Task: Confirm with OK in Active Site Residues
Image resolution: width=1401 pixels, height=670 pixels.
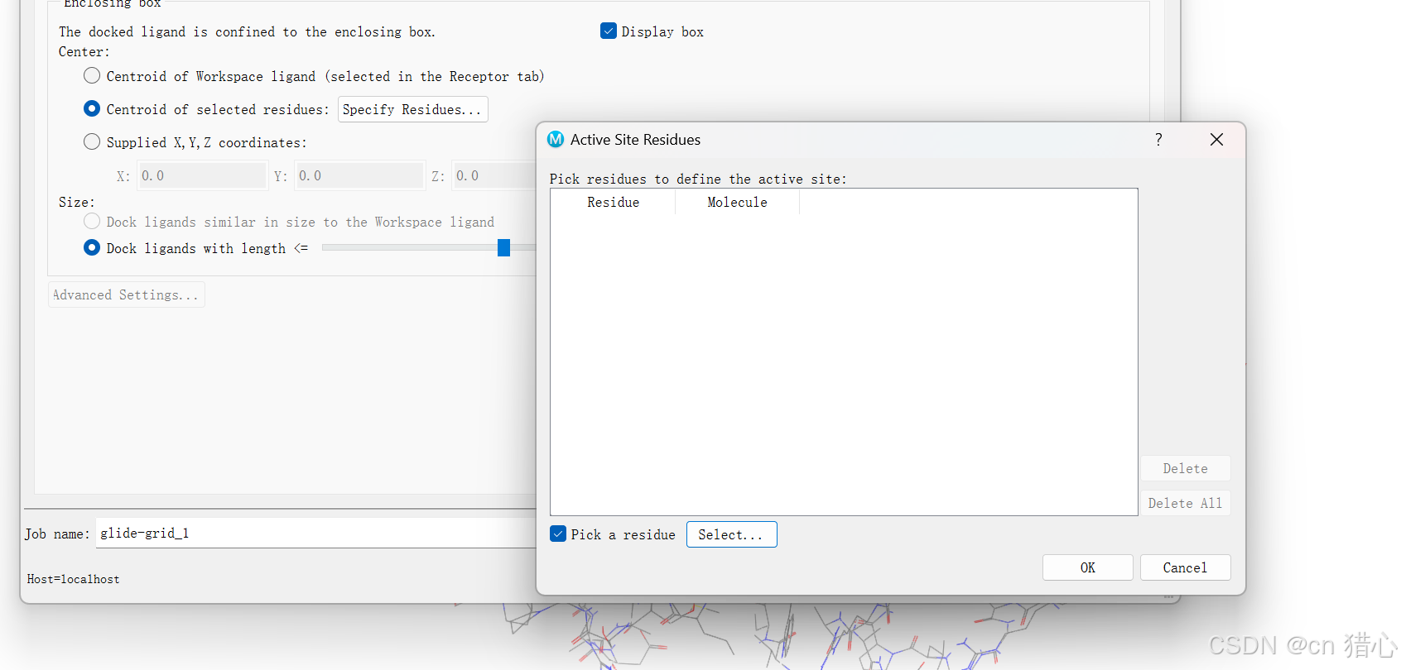Action: [1087, 567]
